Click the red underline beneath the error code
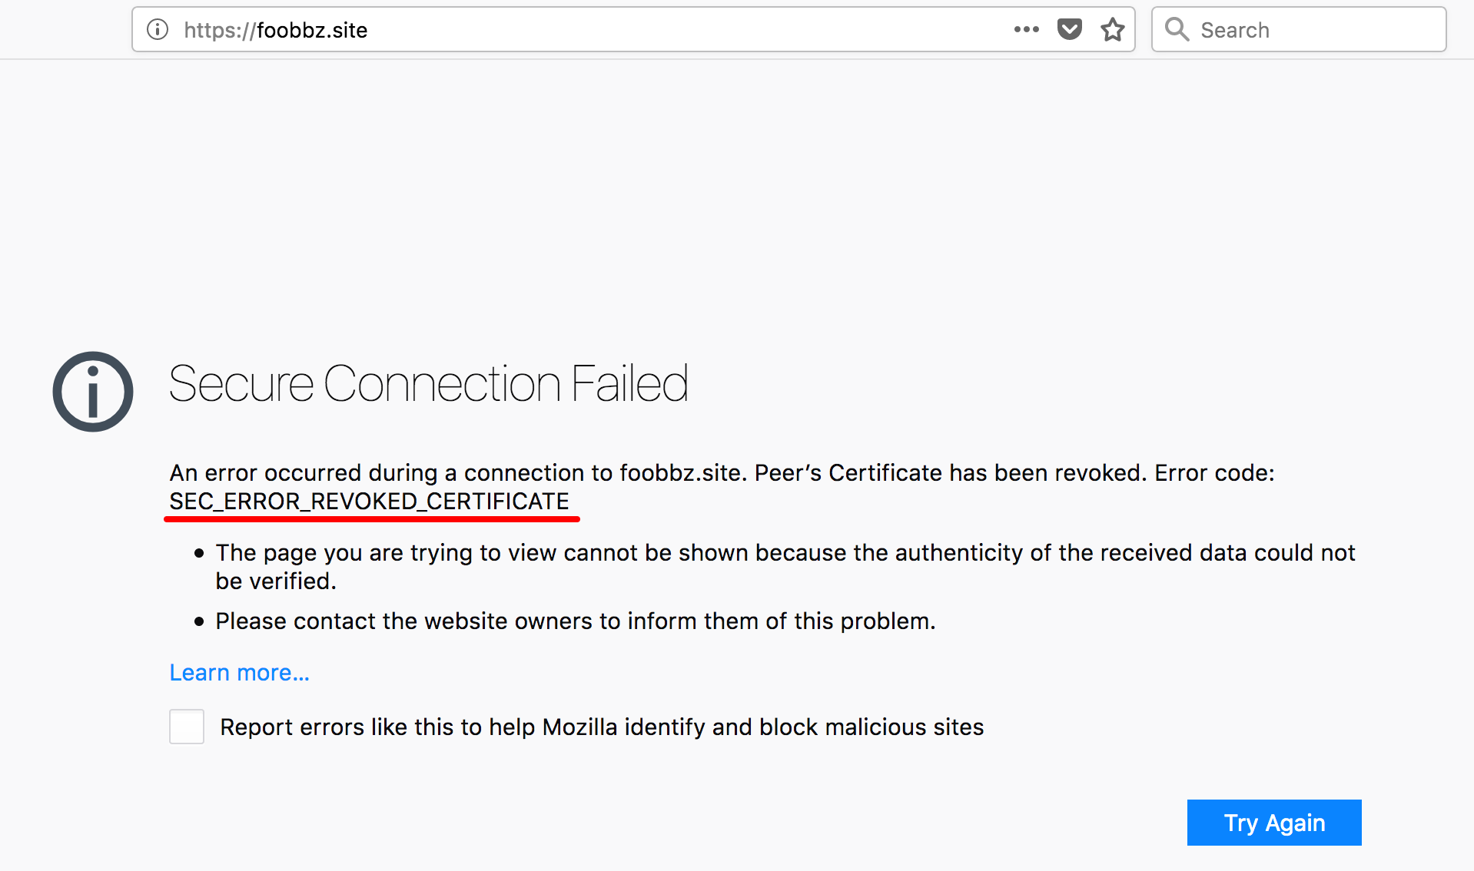Viewport: 1474px width, 871px height. 372,519
